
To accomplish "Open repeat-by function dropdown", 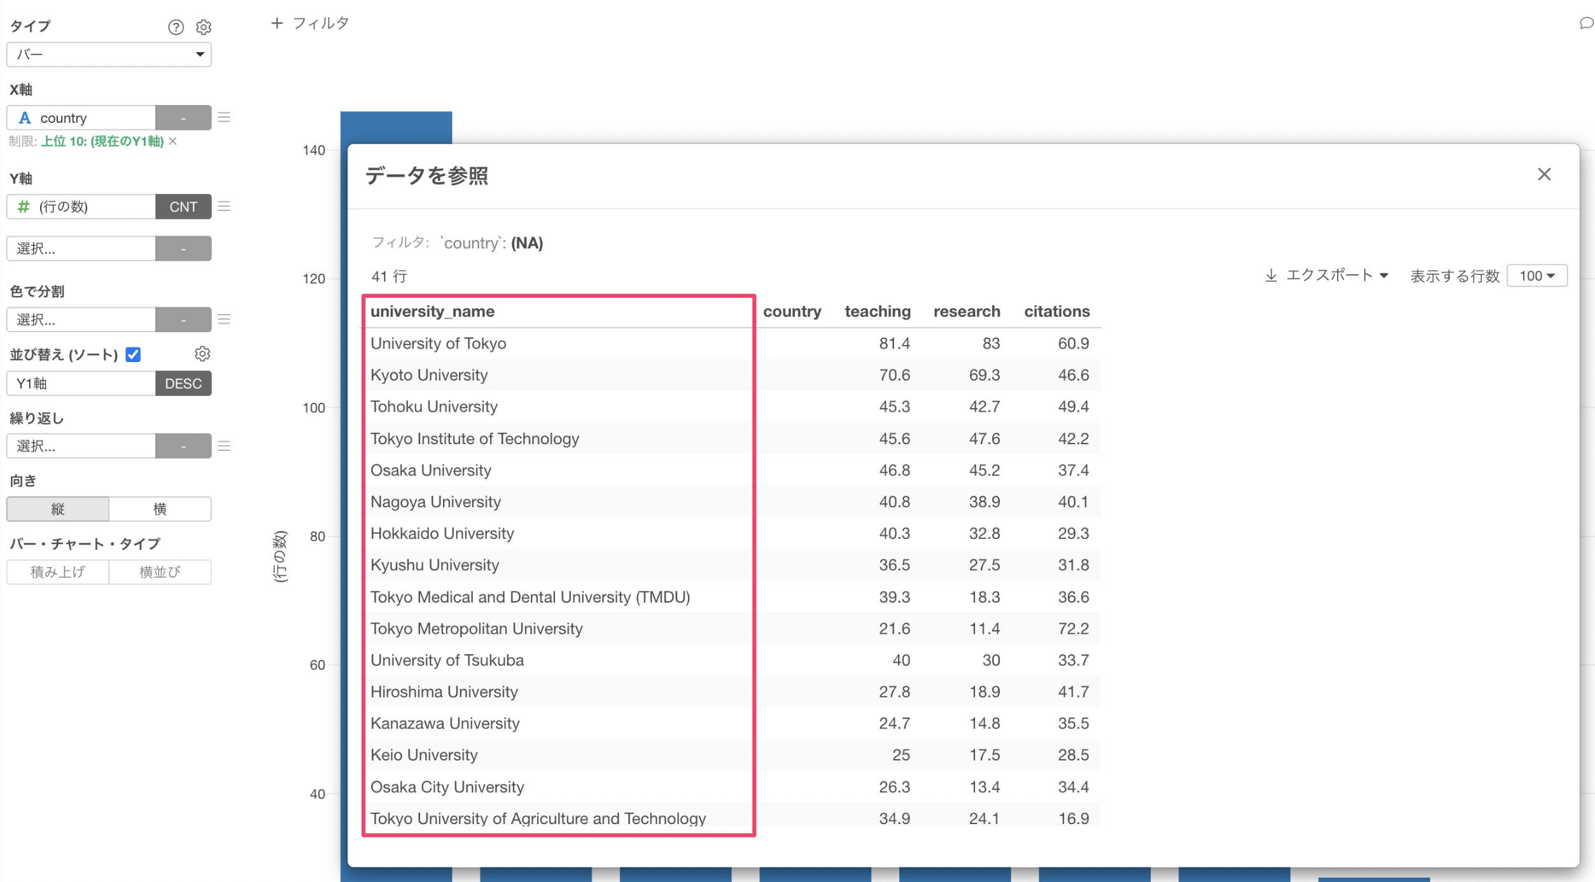I will pyautogui.click(x=183, y=445).
